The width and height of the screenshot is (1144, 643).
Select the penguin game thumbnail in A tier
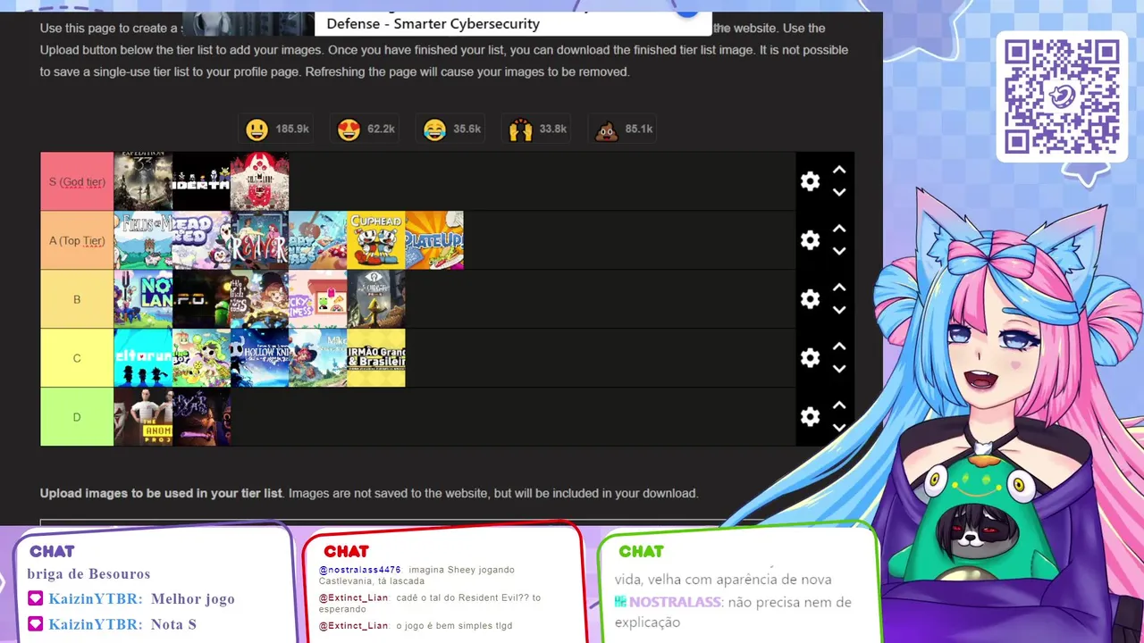201,240
